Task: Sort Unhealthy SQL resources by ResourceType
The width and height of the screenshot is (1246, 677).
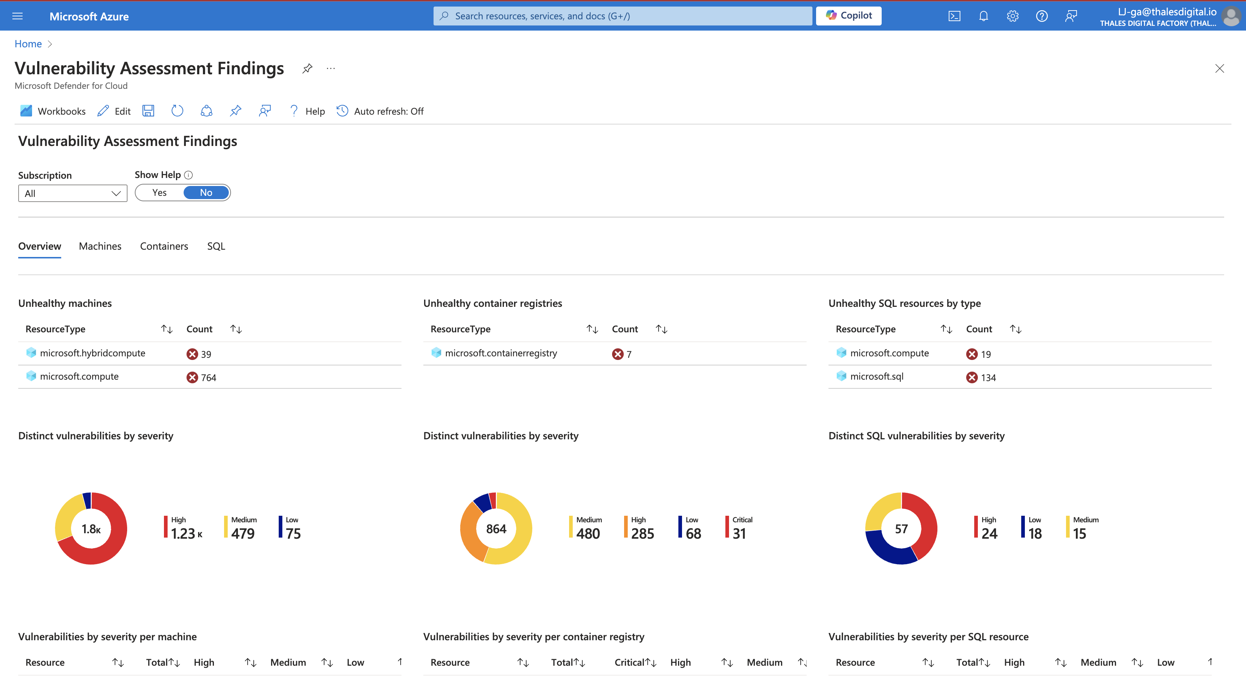Action: point(946,329)
